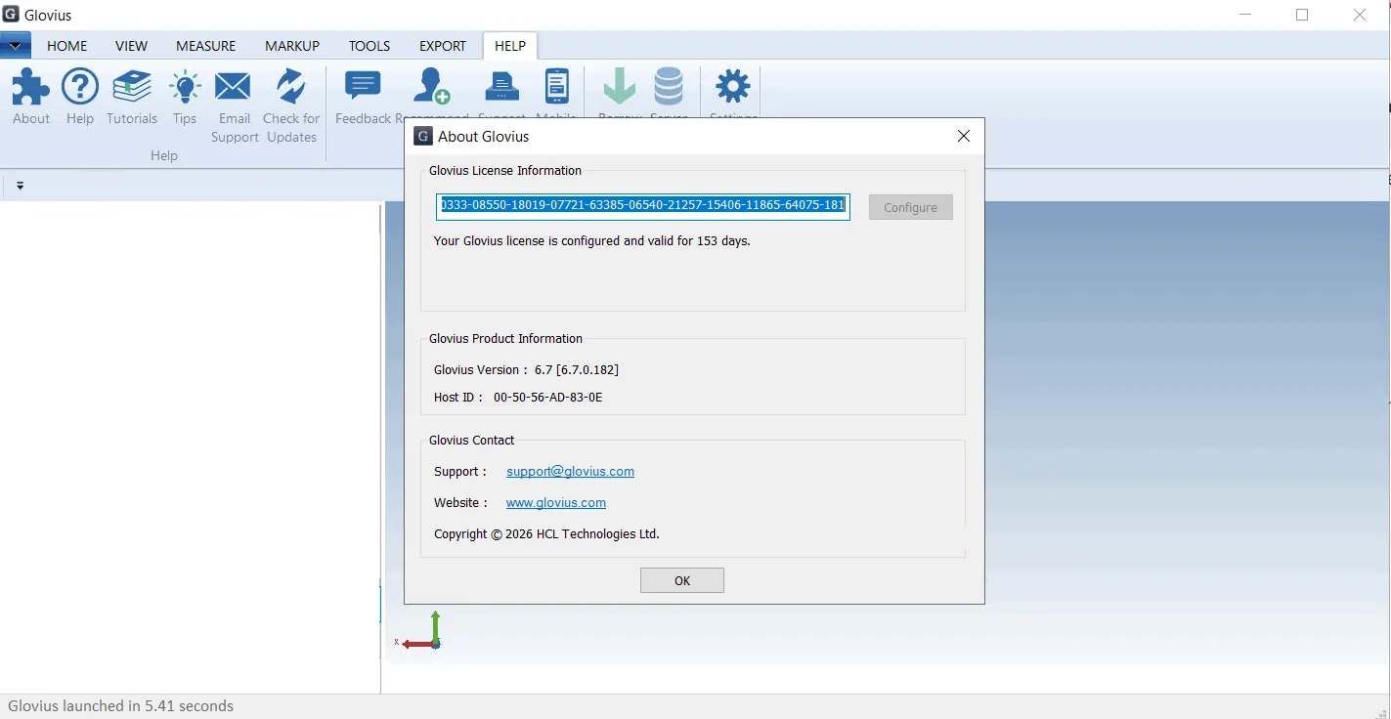Click the Glovius logo in title bar
This screenshot has height=719, width=1391.
[x=11, y=15]
